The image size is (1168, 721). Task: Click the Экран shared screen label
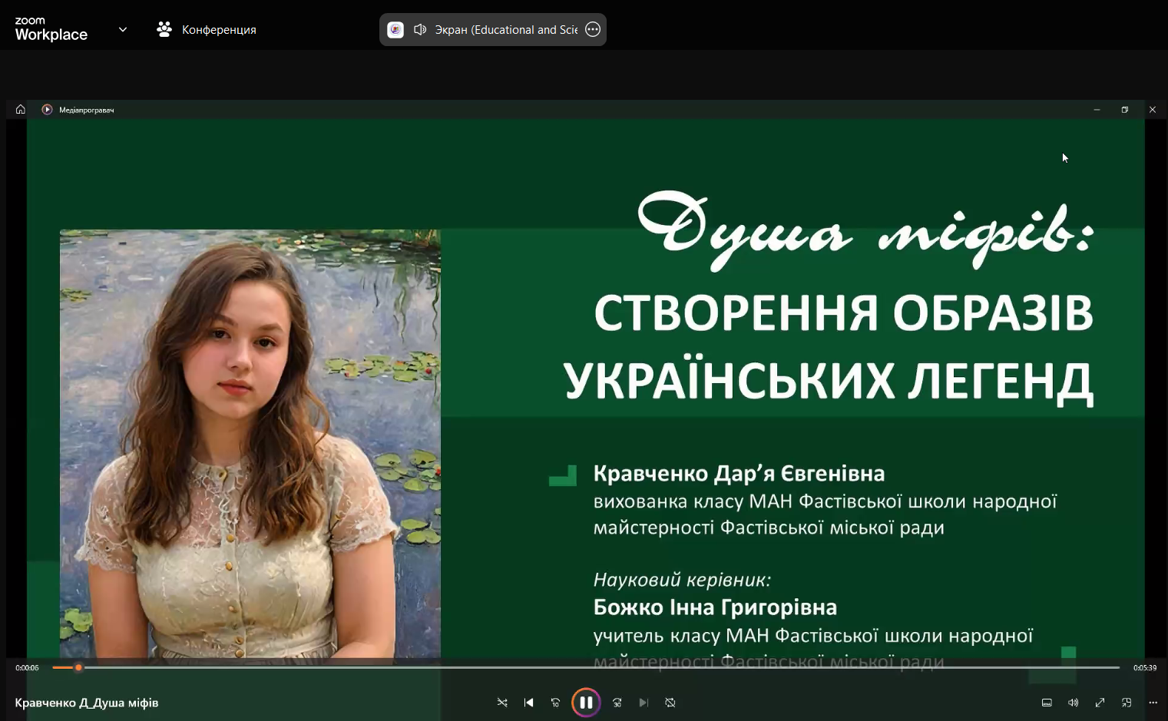[x=506, y=30]
